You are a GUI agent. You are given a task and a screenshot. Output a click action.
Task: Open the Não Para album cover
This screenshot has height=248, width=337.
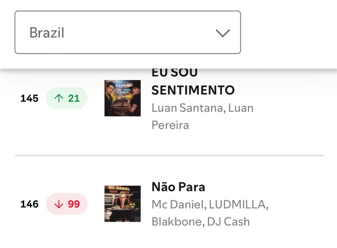(122, 204)
